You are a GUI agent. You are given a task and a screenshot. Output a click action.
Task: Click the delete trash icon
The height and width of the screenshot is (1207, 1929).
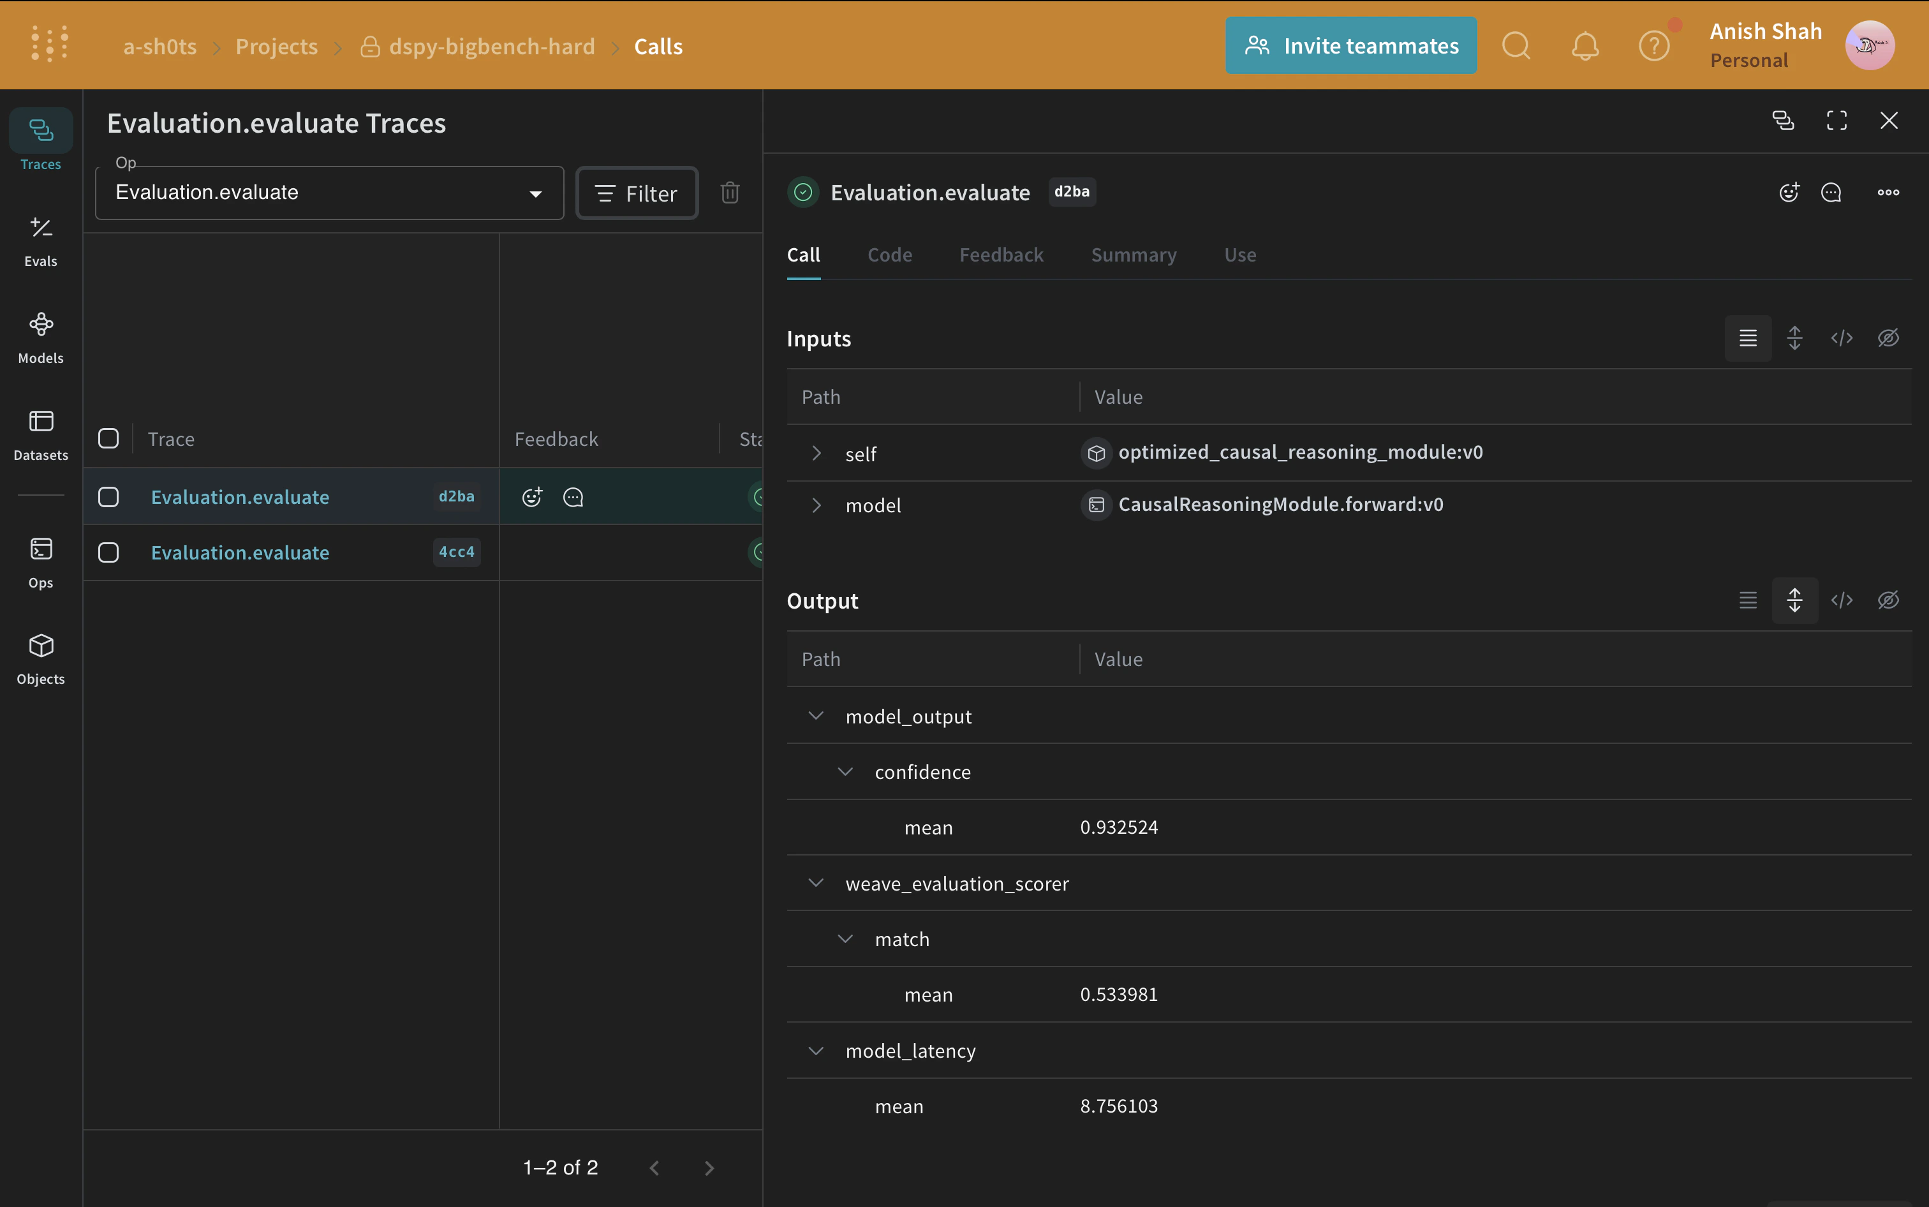(730, 193)
